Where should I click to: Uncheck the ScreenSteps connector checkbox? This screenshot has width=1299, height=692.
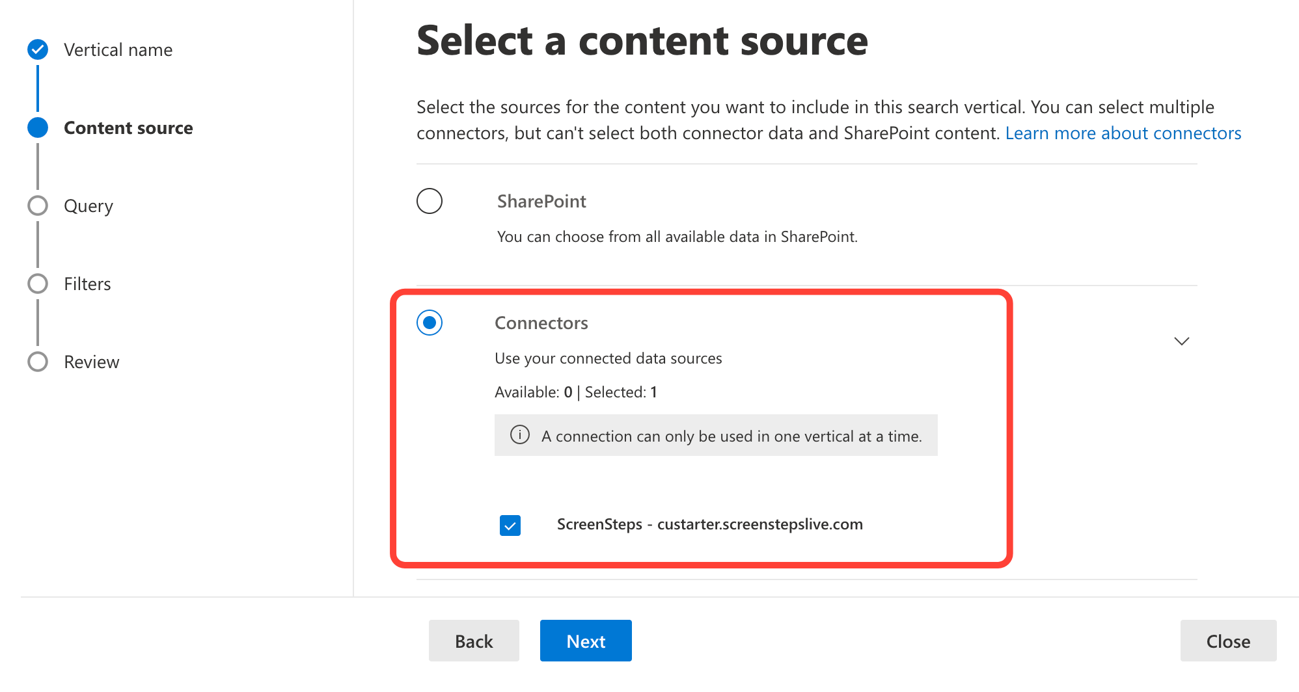pos(510,525)
